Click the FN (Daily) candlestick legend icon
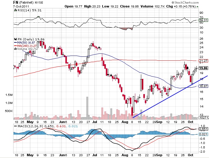Image resolution: width=209 pixels, height=158 pixels. tap(16, 39)
